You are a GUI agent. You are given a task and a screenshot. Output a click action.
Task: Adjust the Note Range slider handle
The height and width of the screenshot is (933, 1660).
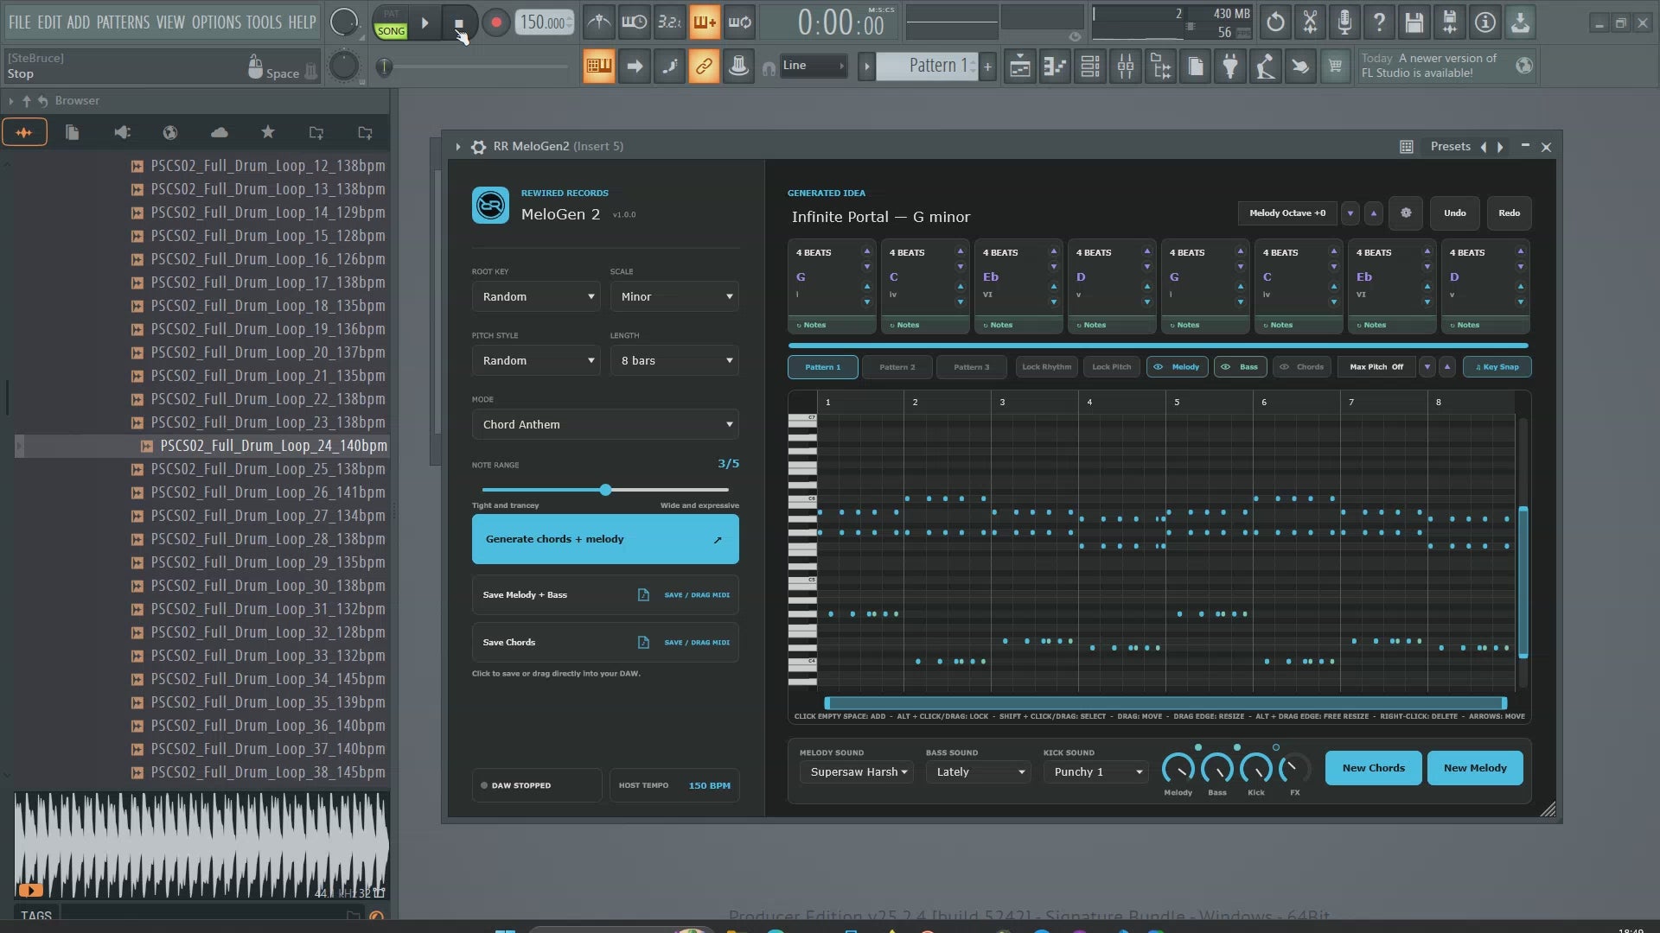(x=606, y=490)
